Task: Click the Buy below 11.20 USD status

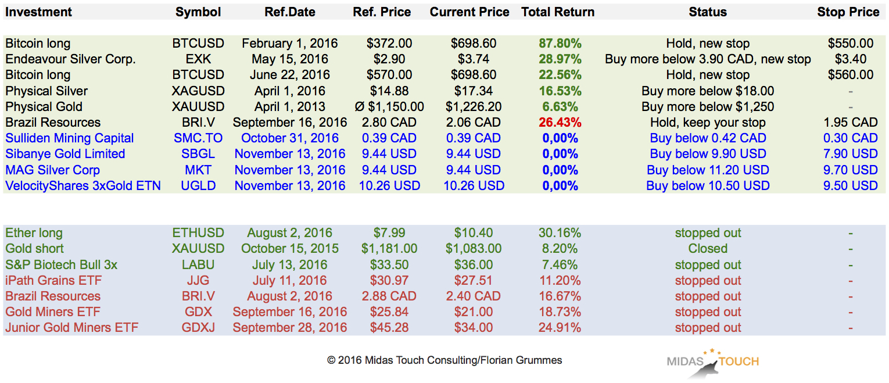Action: 708,170
